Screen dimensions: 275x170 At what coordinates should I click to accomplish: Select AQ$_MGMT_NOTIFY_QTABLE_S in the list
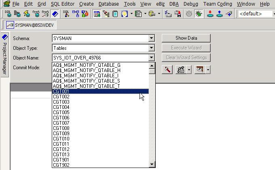tap(100, 81)
